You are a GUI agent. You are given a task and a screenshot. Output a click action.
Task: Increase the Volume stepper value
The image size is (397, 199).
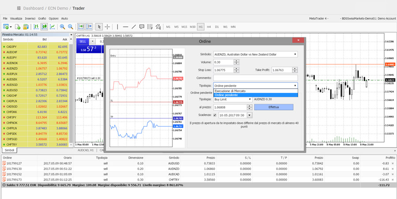tap(236, 61)
